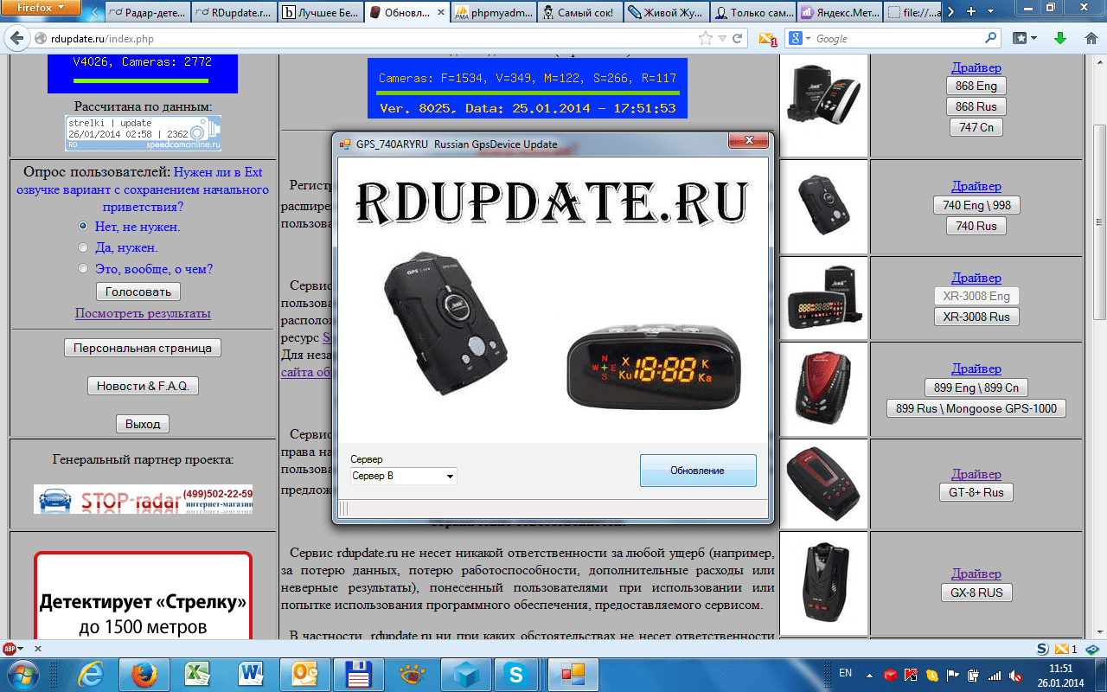Click the Firefox back arrow button
The height and width of the screenshot is (692, 1107).
click(x=18, y=39)
